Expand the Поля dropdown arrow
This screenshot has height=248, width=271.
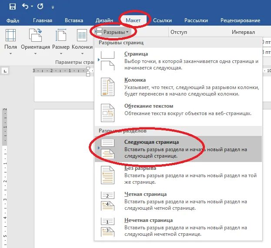(x=10, y=54)
